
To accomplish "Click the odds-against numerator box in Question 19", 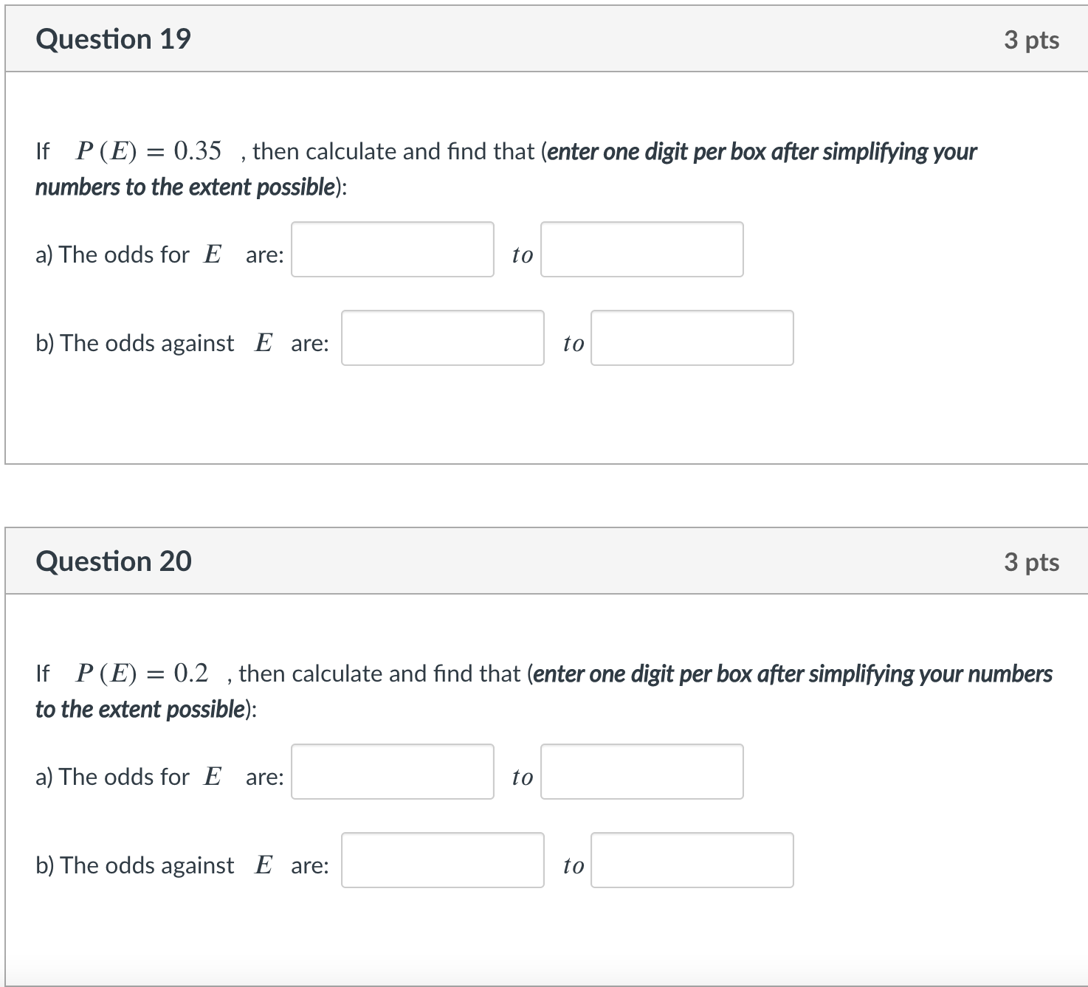I will [x=442, y=339].
